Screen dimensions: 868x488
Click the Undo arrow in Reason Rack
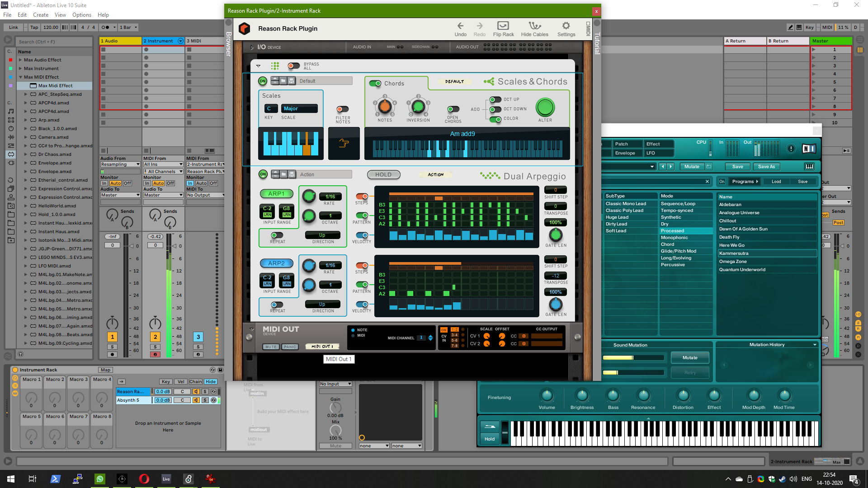click(x=460, y=26)
